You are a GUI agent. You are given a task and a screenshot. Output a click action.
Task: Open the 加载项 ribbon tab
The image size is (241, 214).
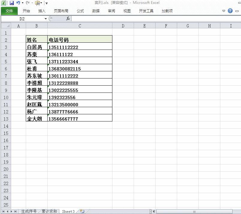(x=167, y=11)
